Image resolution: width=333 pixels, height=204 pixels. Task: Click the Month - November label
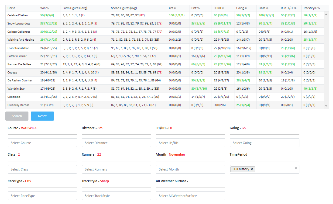[170, 155]
